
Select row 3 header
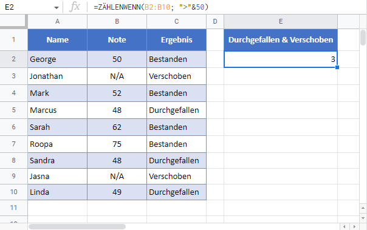click(13, 76)
